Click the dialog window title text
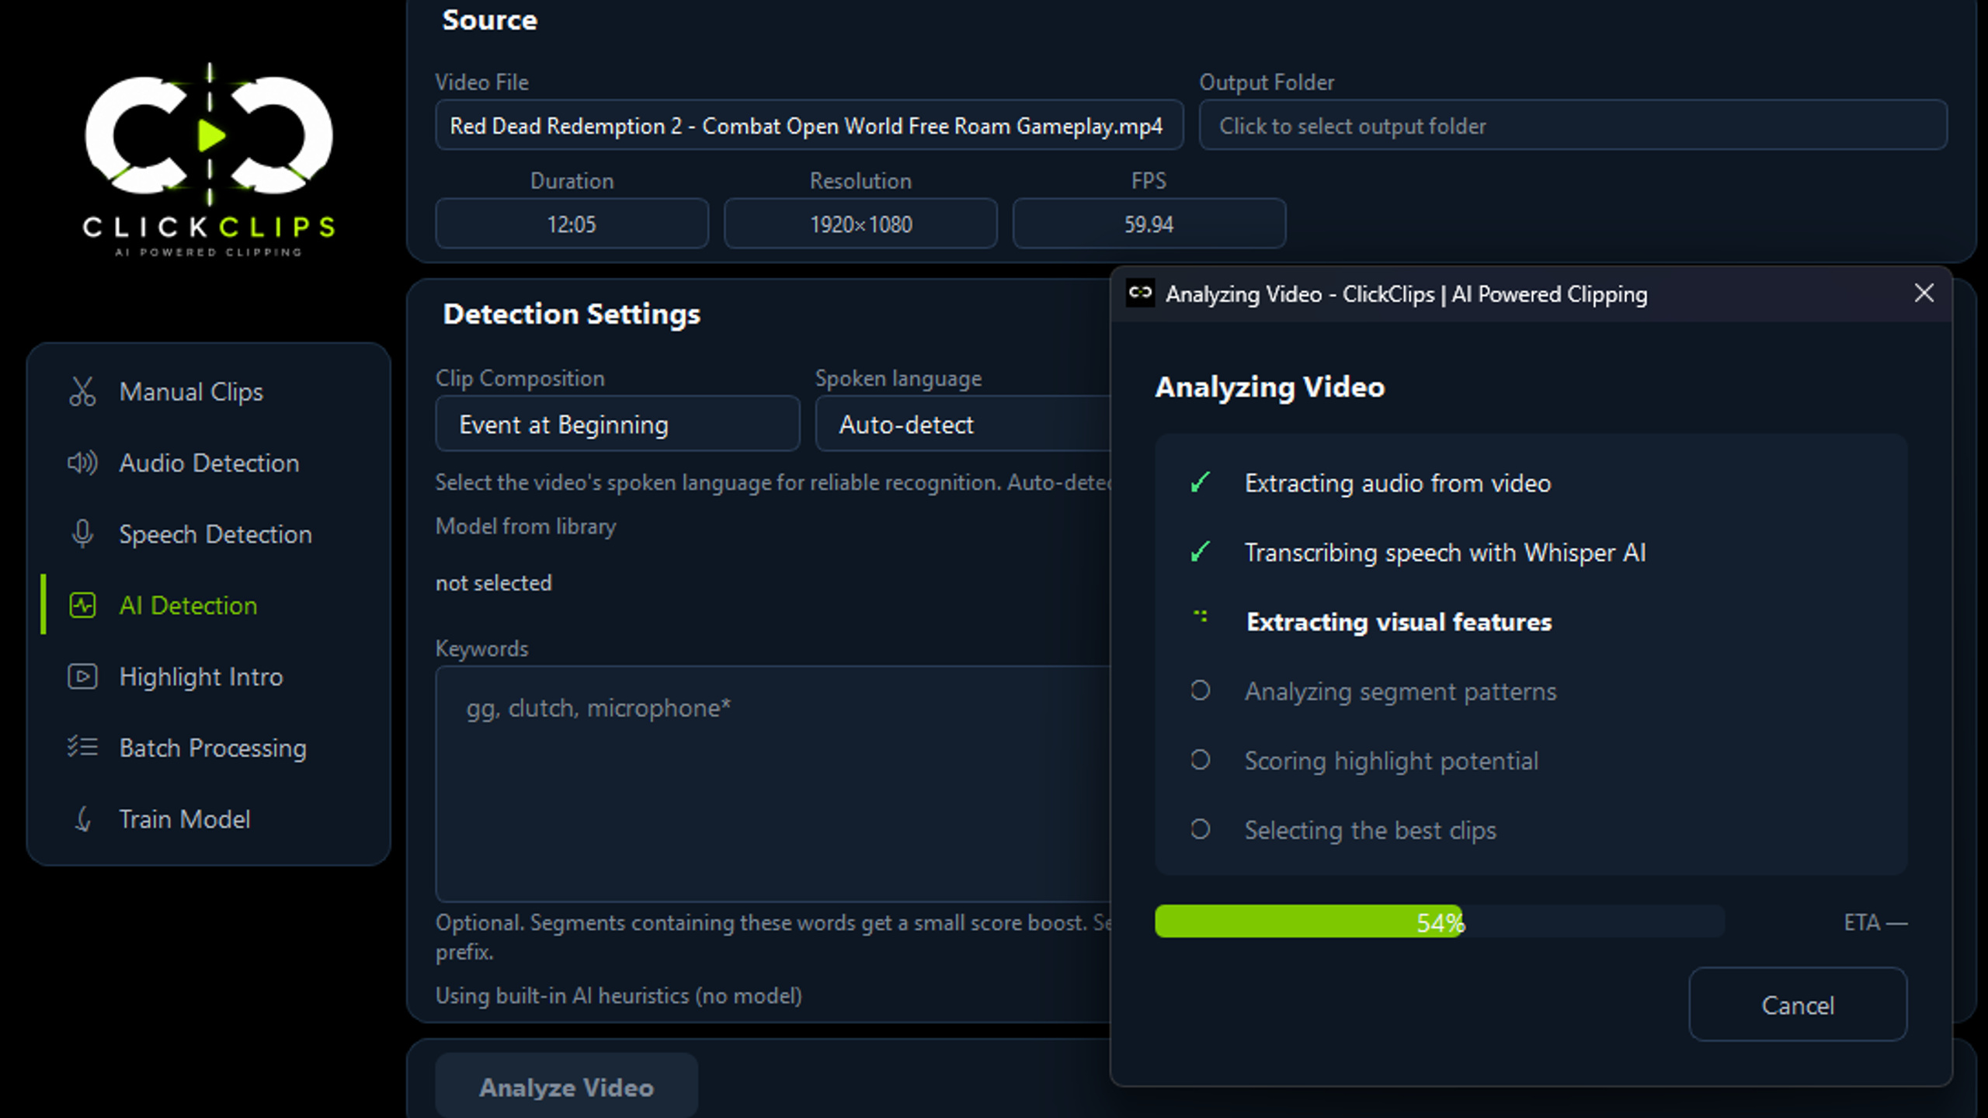The width and height of the screenshot is (1988, 1118). pos(1406,294)
